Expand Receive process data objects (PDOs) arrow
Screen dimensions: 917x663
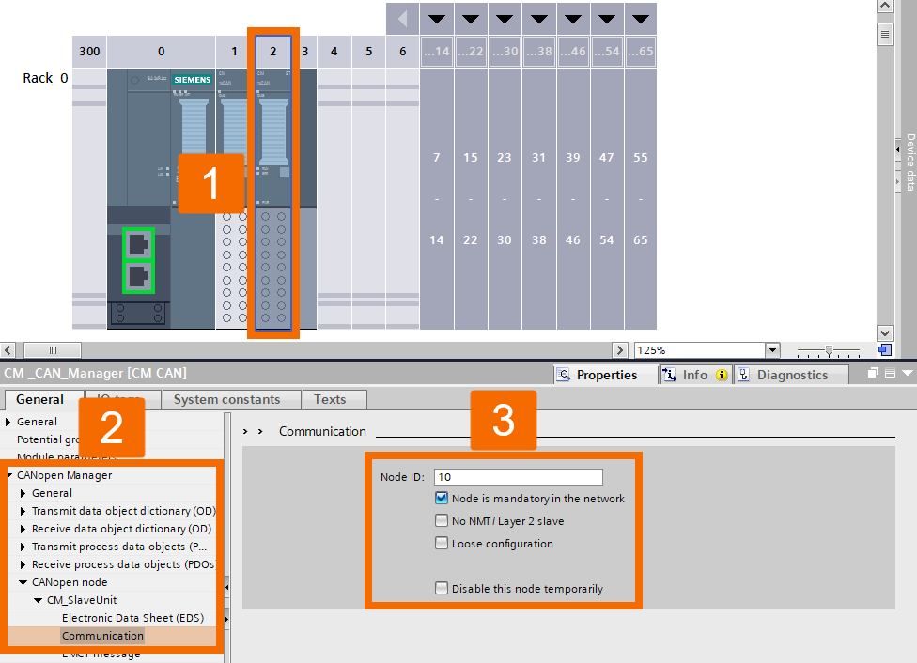23,564
